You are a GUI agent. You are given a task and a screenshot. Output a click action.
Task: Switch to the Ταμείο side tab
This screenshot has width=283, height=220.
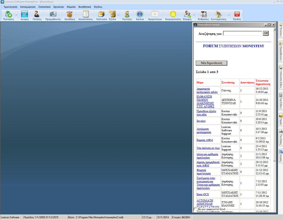[281, 120]
